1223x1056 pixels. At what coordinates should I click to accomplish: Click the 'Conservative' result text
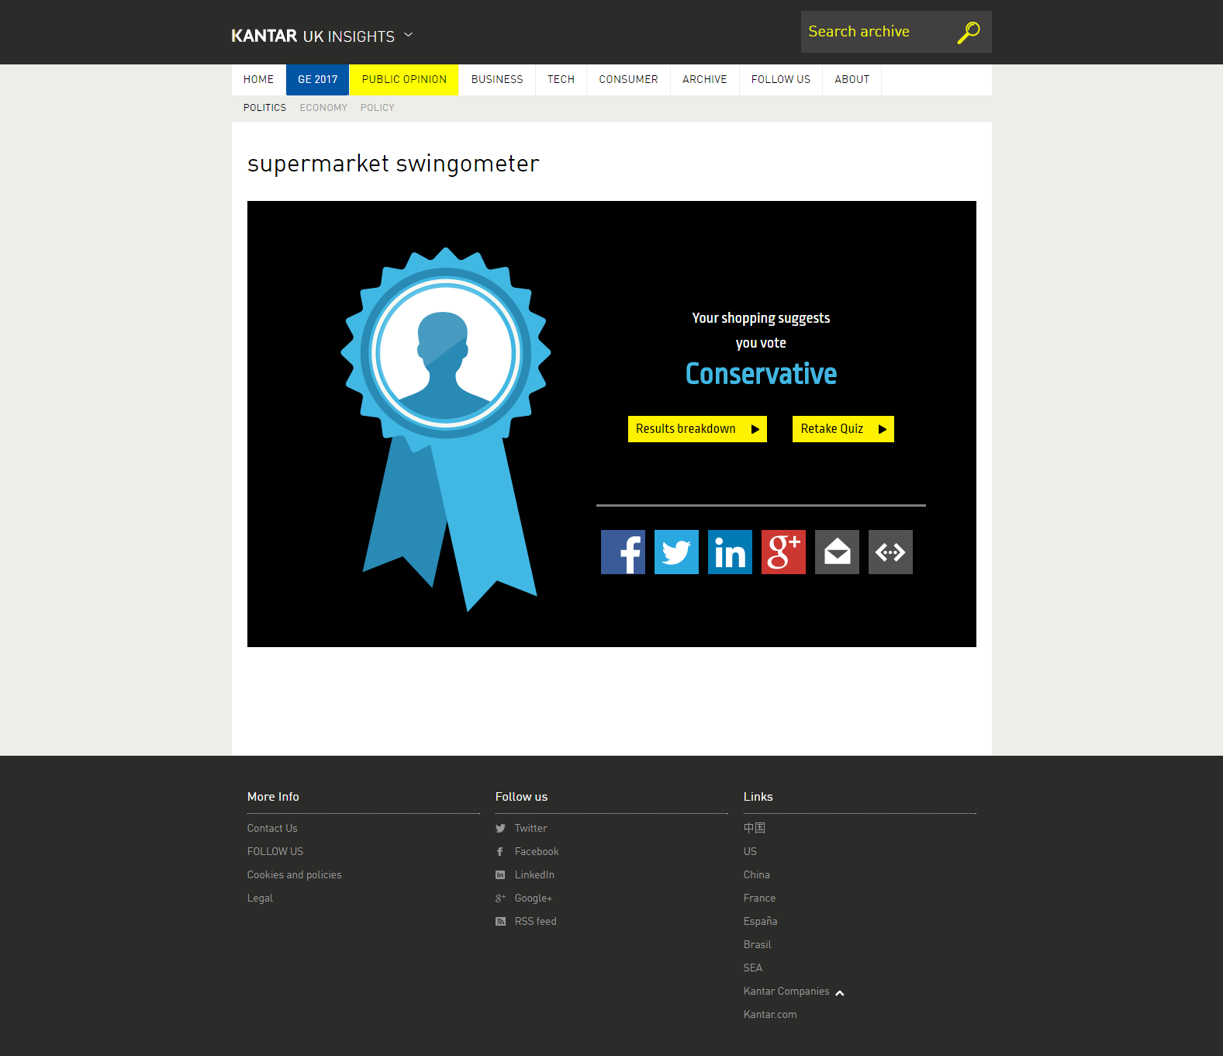pos(761,374)
